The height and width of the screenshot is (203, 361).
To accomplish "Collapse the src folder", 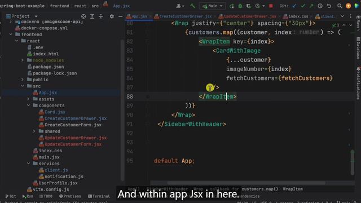I will click(x=23, y=86).
